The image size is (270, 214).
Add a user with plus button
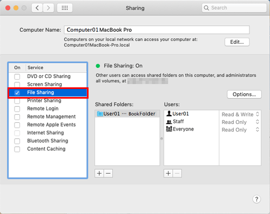click(168, 173)
